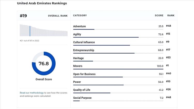Open the Social Purpose category

[x=82, y=98]
